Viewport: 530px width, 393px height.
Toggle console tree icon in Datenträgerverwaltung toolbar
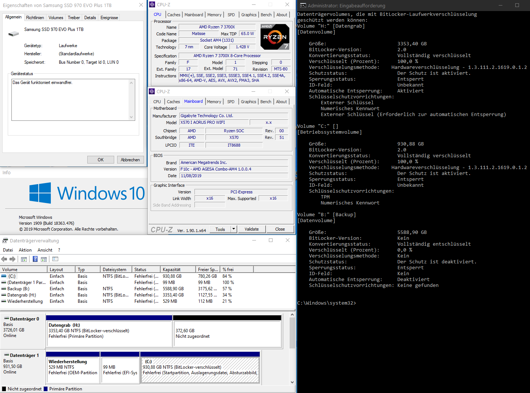pos(24,259)
